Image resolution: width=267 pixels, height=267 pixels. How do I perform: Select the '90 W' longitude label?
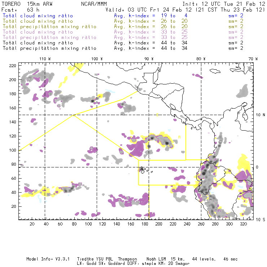(149, 59)
